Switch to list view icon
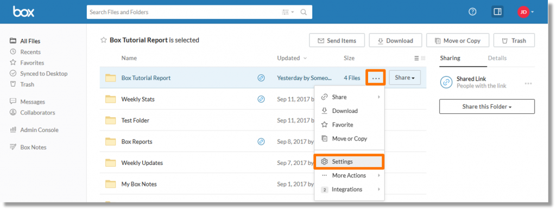This screenshot has width=556, height=210. click(416, 59)
